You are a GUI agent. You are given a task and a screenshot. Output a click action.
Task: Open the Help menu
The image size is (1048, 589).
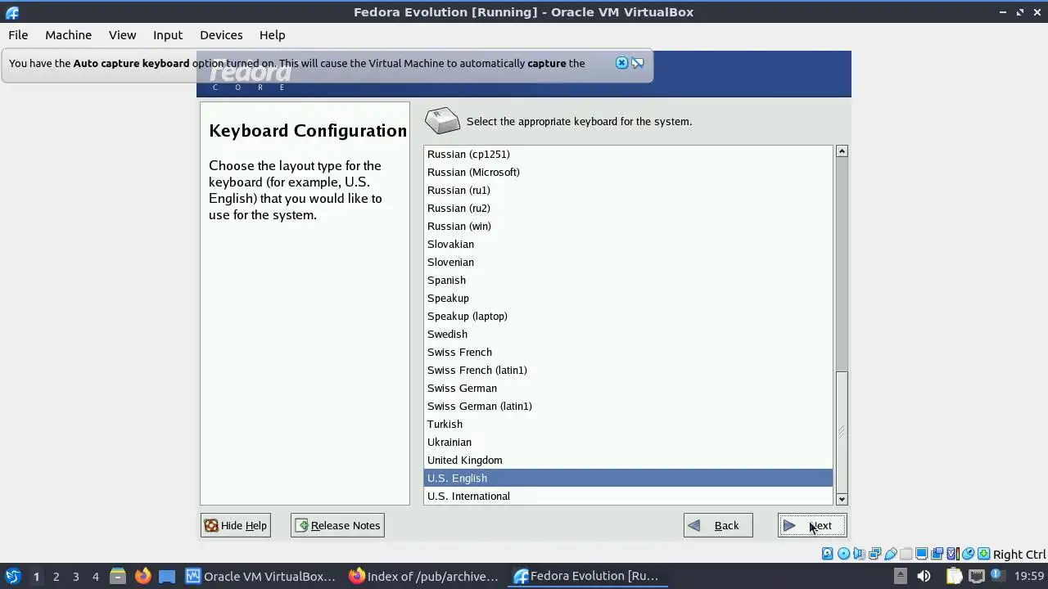[272, 35]
